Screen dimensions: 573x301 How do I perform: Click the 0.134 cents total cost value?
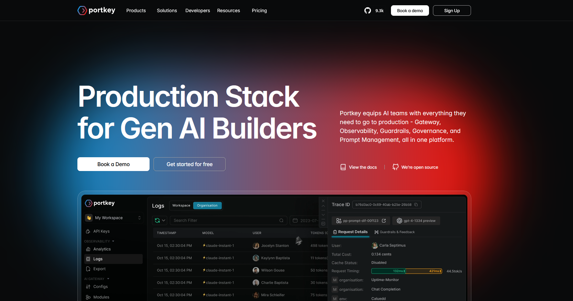[x=381, y=254]
